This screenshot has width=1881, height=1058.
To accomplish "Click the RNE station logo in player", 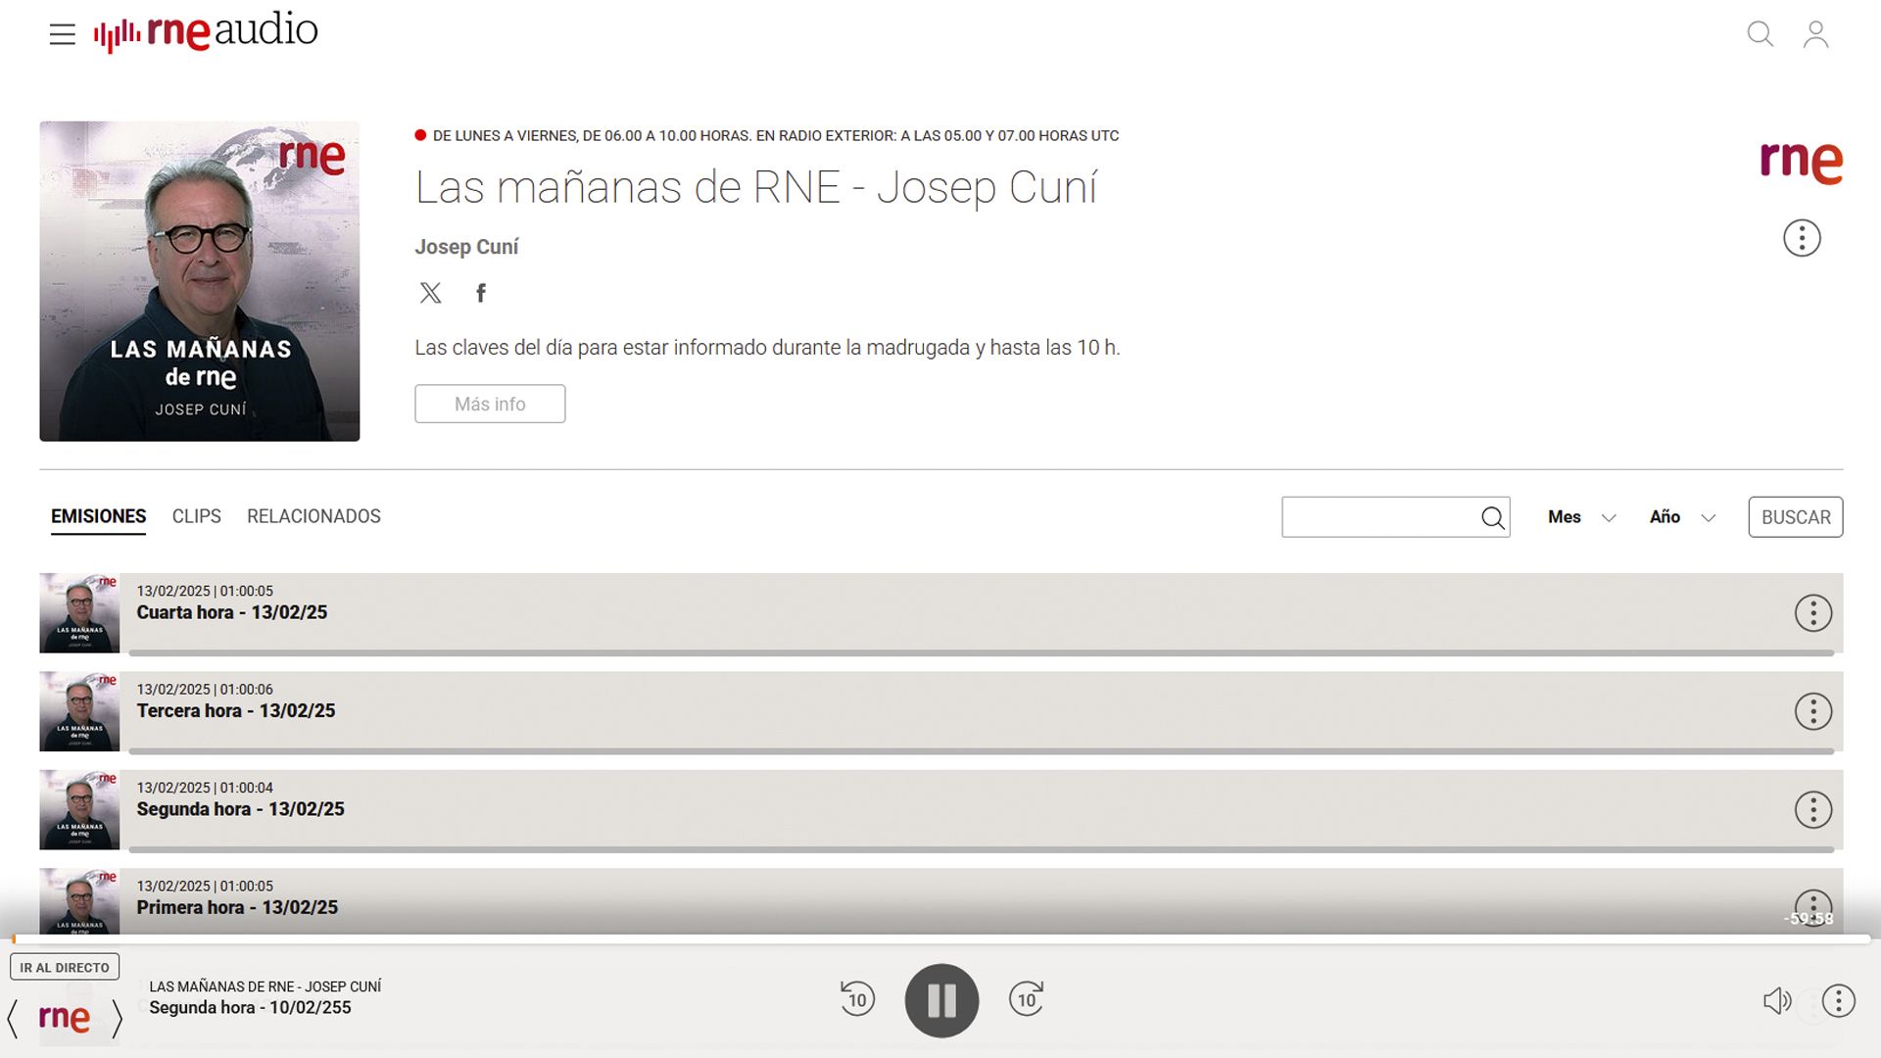I will (x=65, y=1019).
